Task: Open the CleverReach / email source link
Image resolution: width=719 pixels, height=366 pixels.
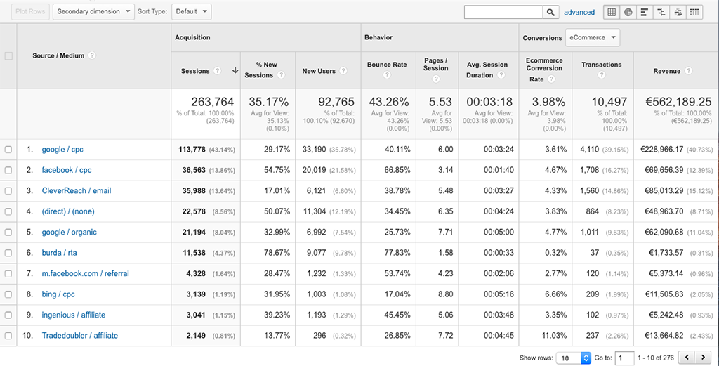Action: click(x=77, y=190)
